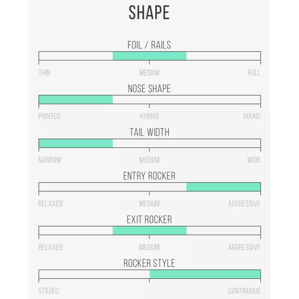This screenshot has height=299, width=299.
Task: Select the NARROW label under Tail Width
Action: point(50,160)
